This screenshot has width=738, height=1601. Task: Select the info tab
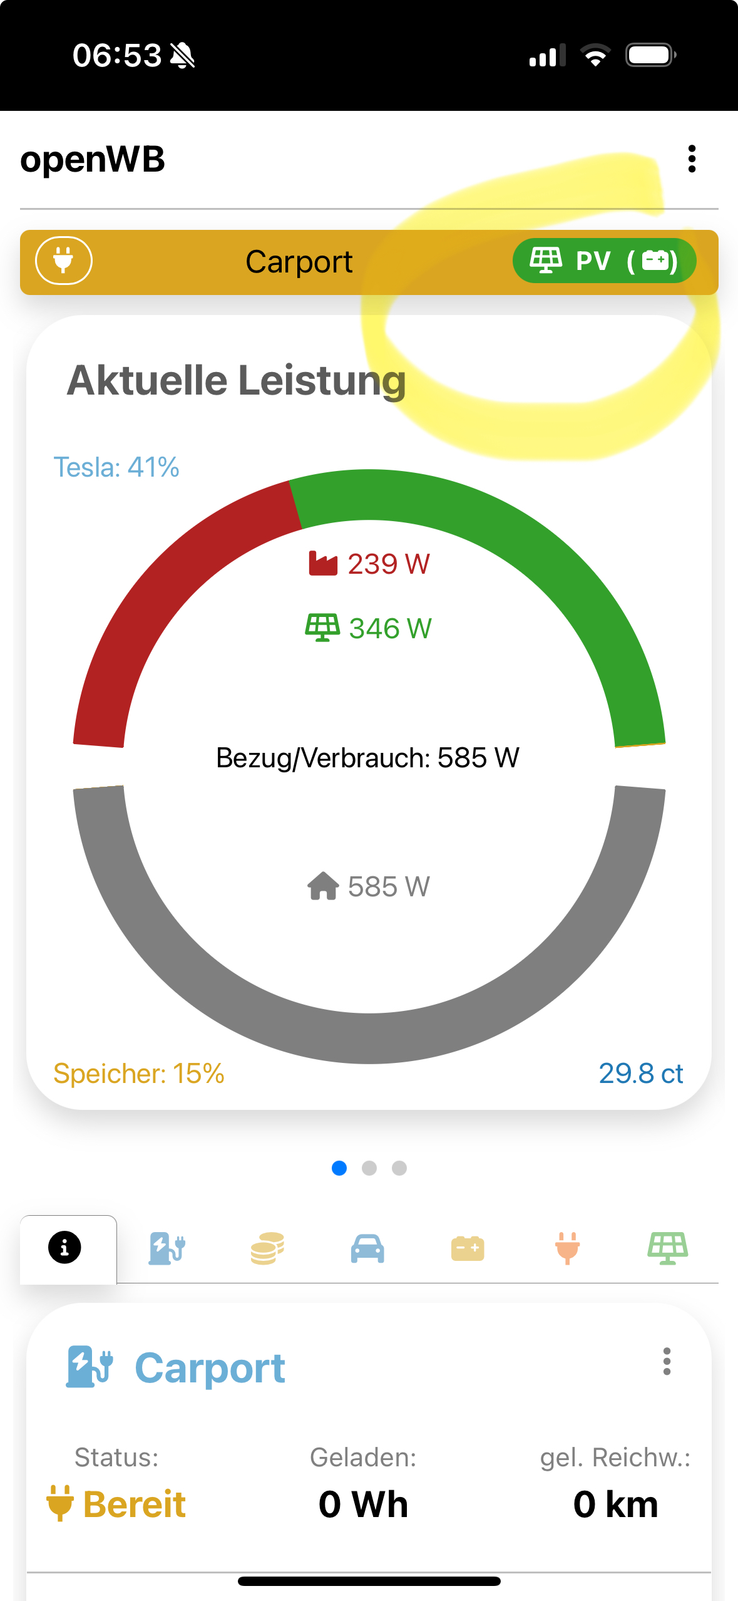click(65, 1247)
